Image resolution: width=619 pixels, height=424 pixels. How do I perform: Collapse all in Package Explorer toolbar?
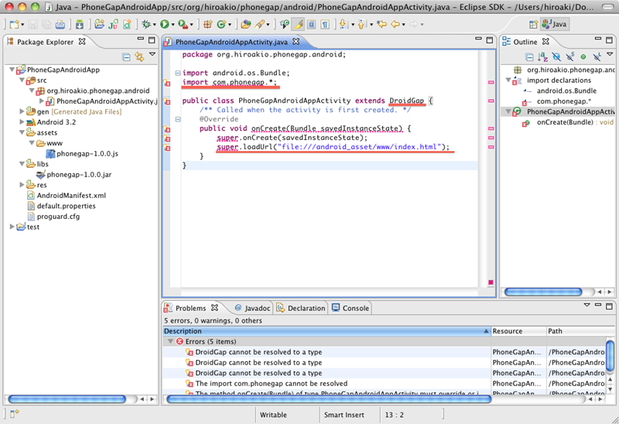tap(126, 57)
